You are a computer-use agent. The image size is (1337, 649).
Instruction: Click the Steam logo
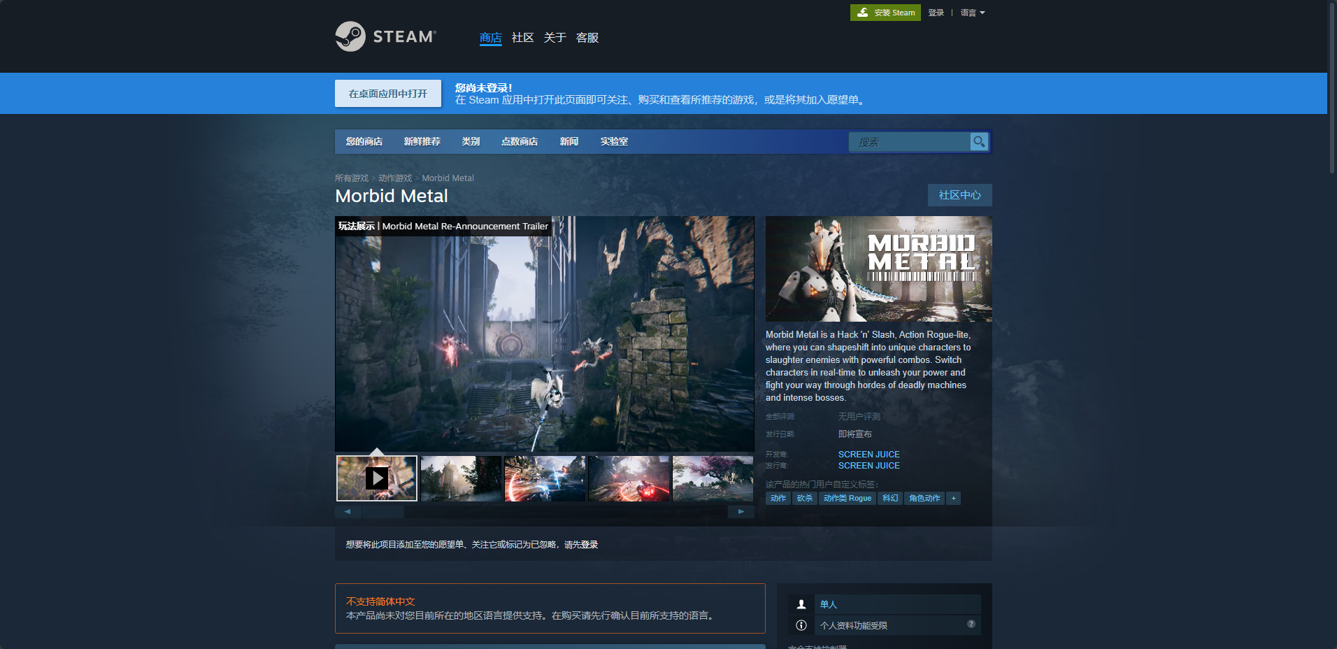point(385,36)
